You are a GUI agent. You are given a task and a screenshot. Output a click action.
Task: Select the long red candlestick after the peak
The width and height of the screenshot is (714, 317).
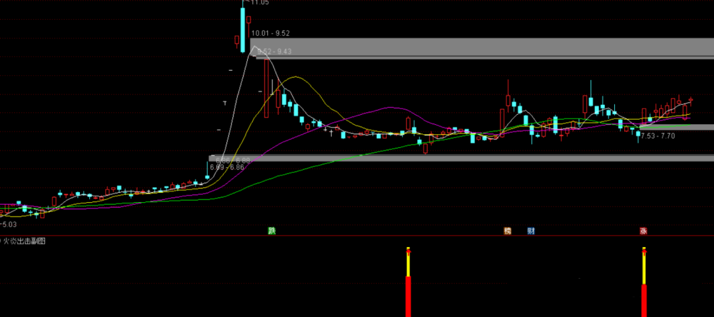click(266, 88)
